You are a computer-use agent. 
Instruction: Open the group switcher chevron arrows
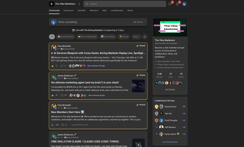coord(79,4)
